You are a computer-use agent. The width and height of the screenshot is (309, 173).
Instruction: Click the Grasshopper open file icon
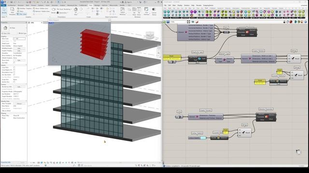pos(165,22)
